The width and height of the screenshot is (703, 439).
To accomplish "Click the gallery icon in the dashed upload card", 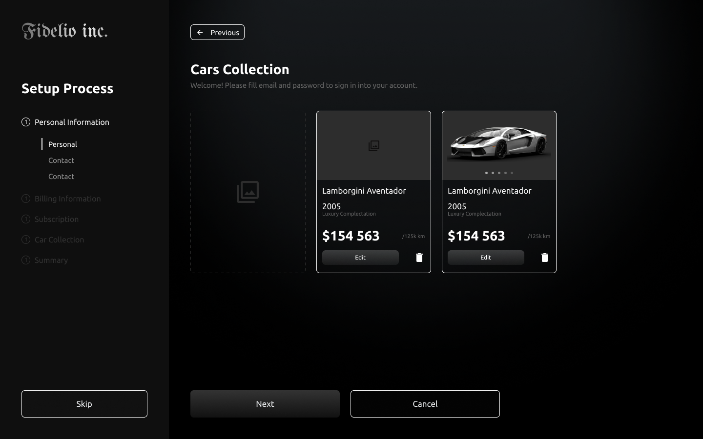I will (x=248, y=192).
